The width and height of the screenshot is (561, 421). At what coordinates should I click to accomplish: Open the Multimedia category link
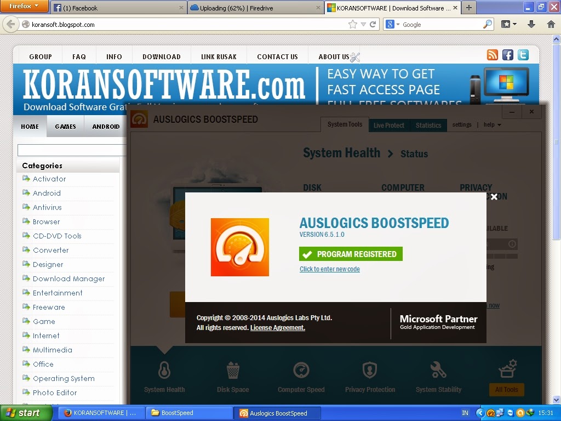(53, 350)
